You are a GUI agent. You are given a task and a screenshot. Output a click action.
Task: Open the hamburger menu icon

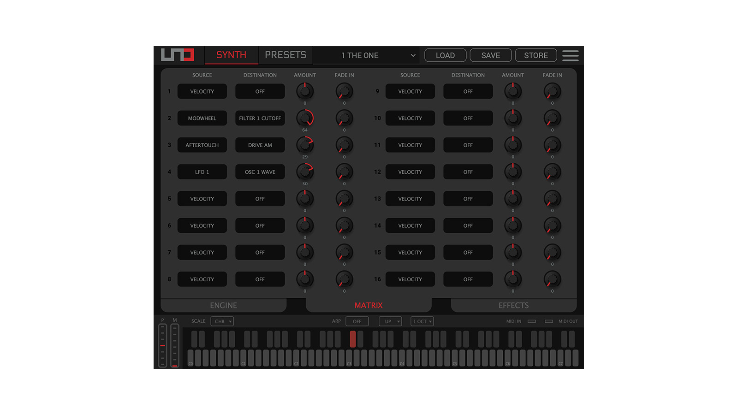570,55
